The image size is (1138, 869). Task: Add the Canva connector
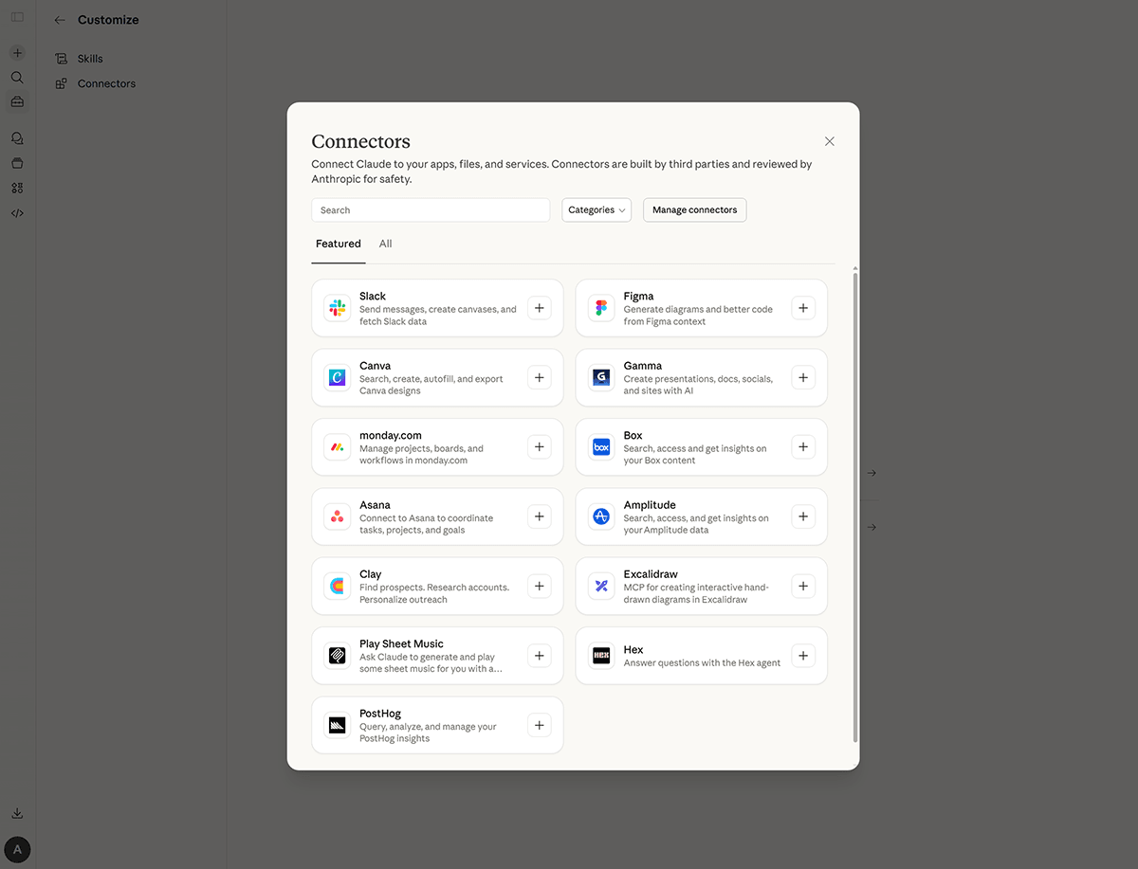(x=539, y=377)
